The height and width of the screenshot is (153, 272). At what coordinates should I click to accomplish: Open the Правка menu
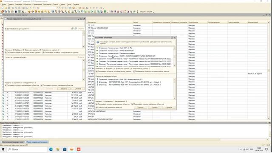(x=11, y=5)
